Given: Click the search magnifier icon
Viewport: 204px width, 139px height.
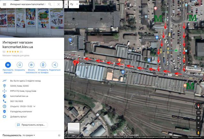Looking at the screenshot, I should coord(50,4).
